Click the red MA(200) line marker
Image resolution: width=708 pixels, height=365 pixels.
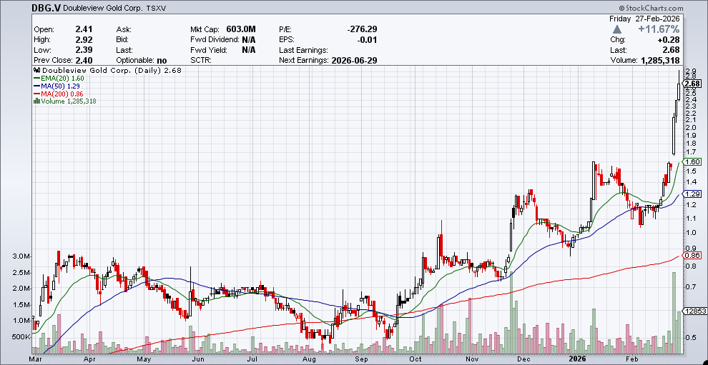(37, 94)
